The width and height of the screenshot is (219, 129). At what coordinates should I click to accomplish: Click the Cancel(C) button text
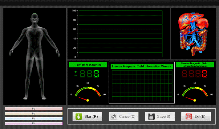127,116
